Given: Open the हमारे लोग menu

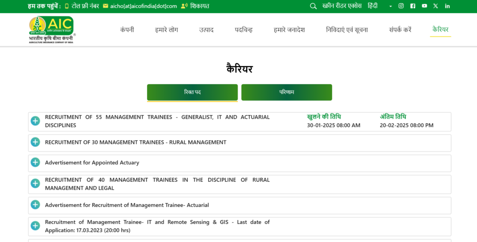Looking at the screenshot, I should coord(166,30).
